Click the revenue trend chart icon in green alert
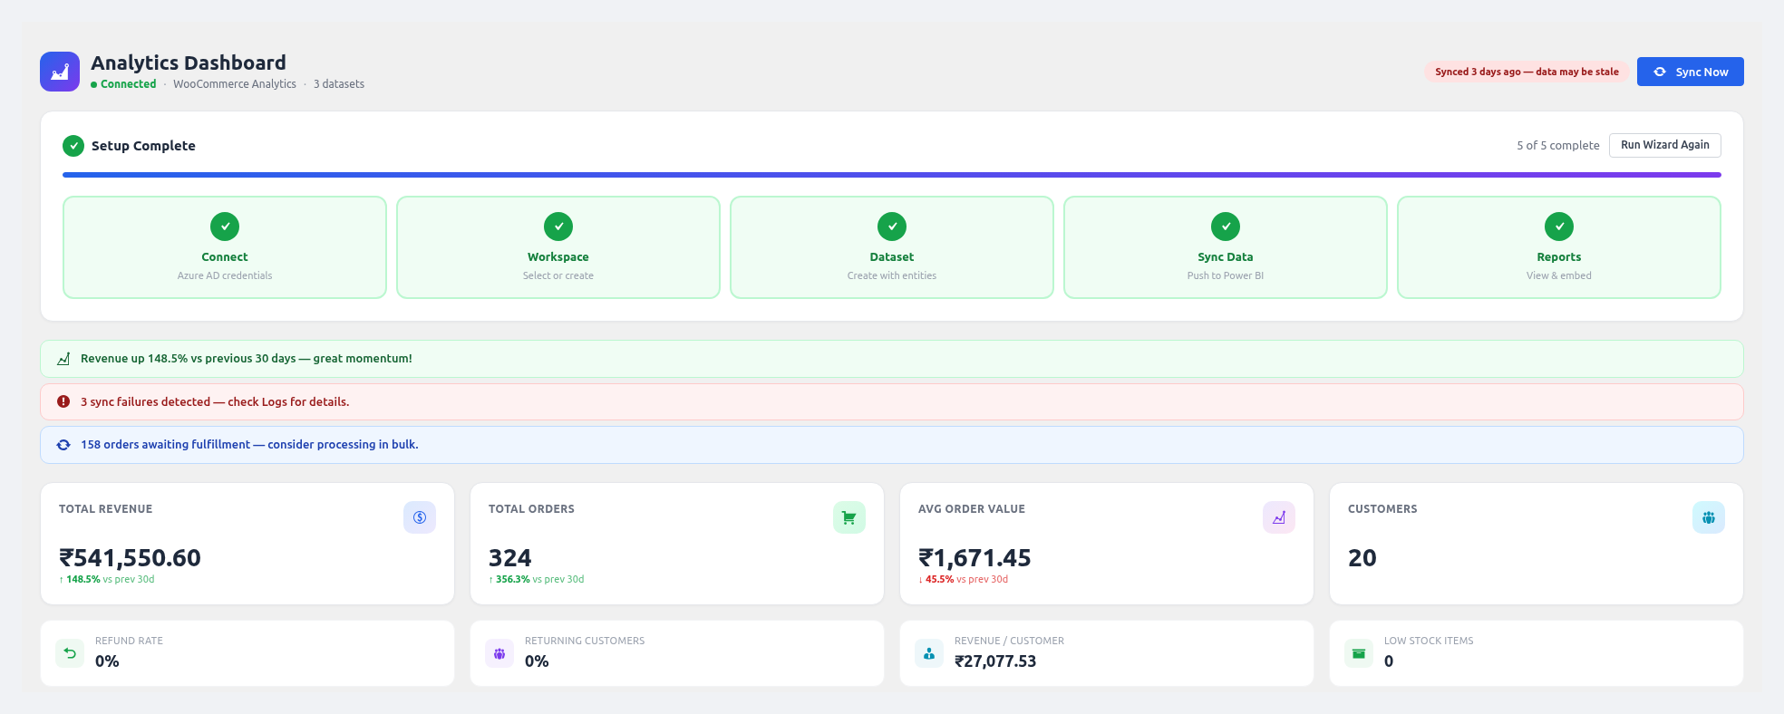 pyautogui.click(x=63, y=359)
